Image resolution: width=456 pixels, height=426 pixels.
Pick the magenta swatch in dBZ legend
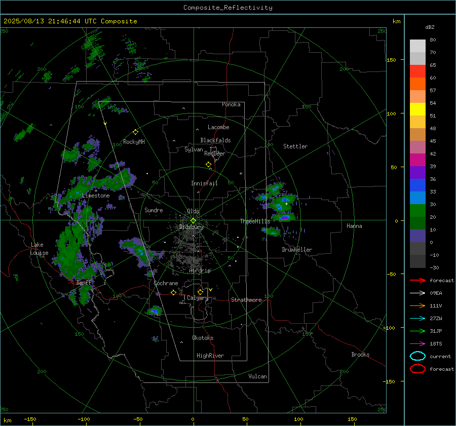pyautogui.click(x=417, y=160)
